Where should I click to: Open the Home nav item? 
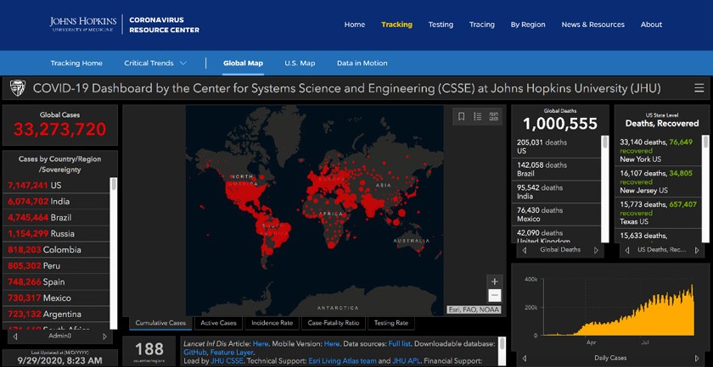pyautogui.click(x=355, y=25)
